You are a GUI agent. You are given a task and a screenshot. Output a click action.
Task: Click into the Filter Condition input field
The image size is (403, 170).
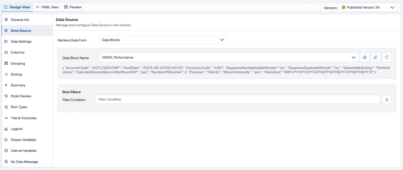tap(237, 99)
